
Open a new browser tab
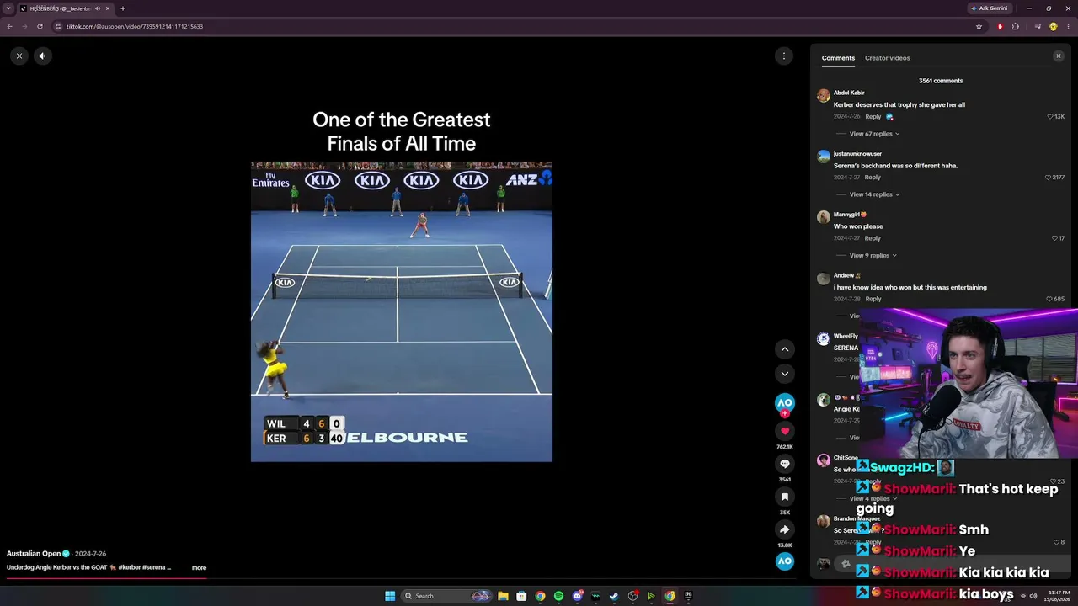coord(122,8)
